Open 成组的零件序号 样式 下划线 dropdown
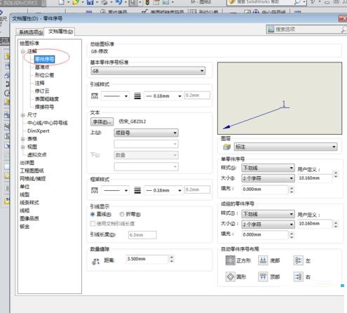 coord(268,214)
